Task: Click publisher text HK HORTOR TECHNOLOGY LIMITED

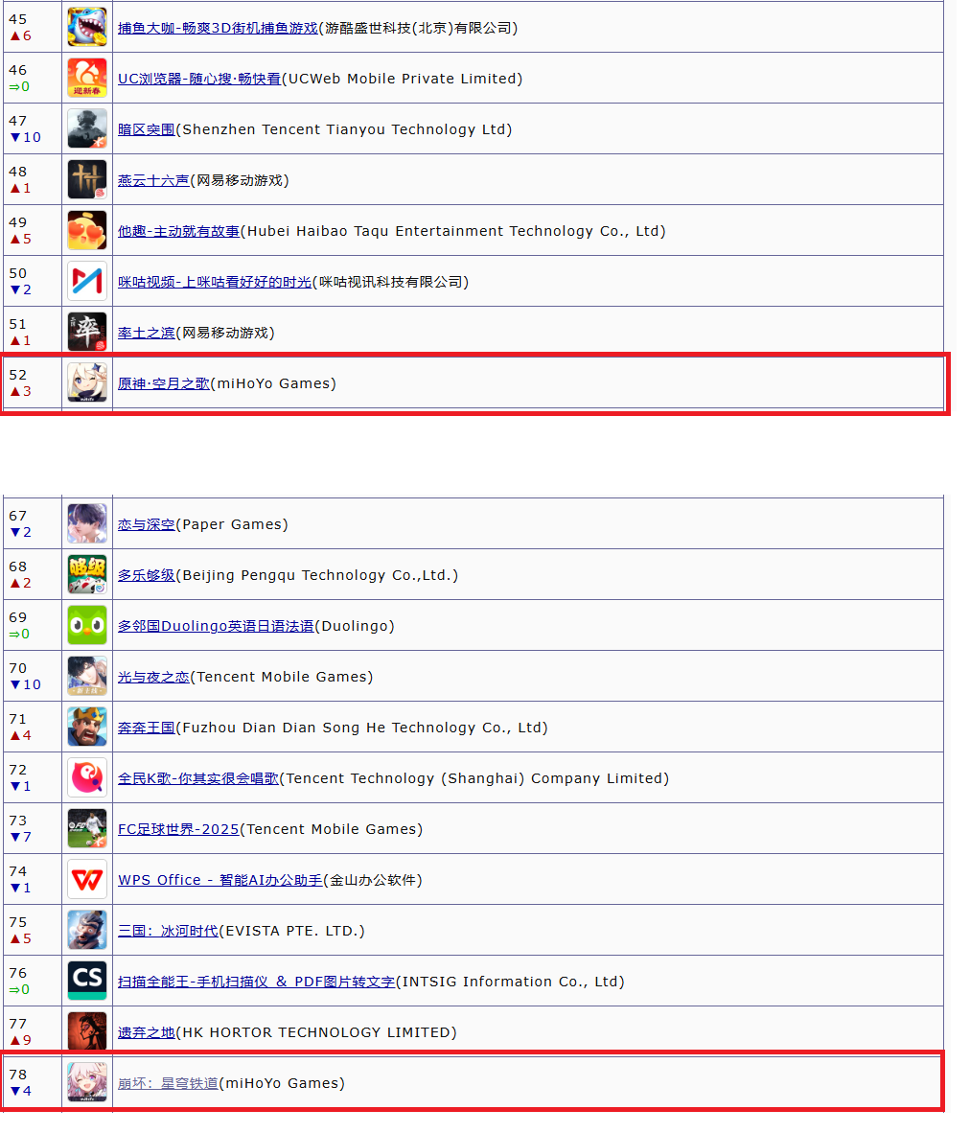Action: click(316, 1032)
